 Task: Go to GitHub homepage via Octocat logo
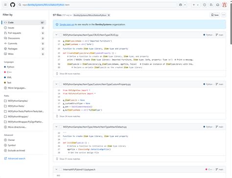[x=13, y=5]
